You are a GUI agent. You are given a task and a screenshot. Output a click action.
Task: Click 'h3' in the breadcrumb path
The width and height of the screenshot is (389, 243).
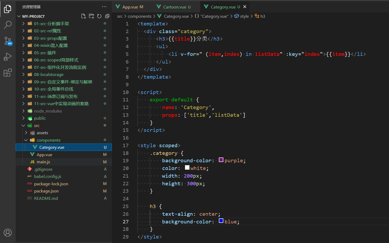point(263,16)
